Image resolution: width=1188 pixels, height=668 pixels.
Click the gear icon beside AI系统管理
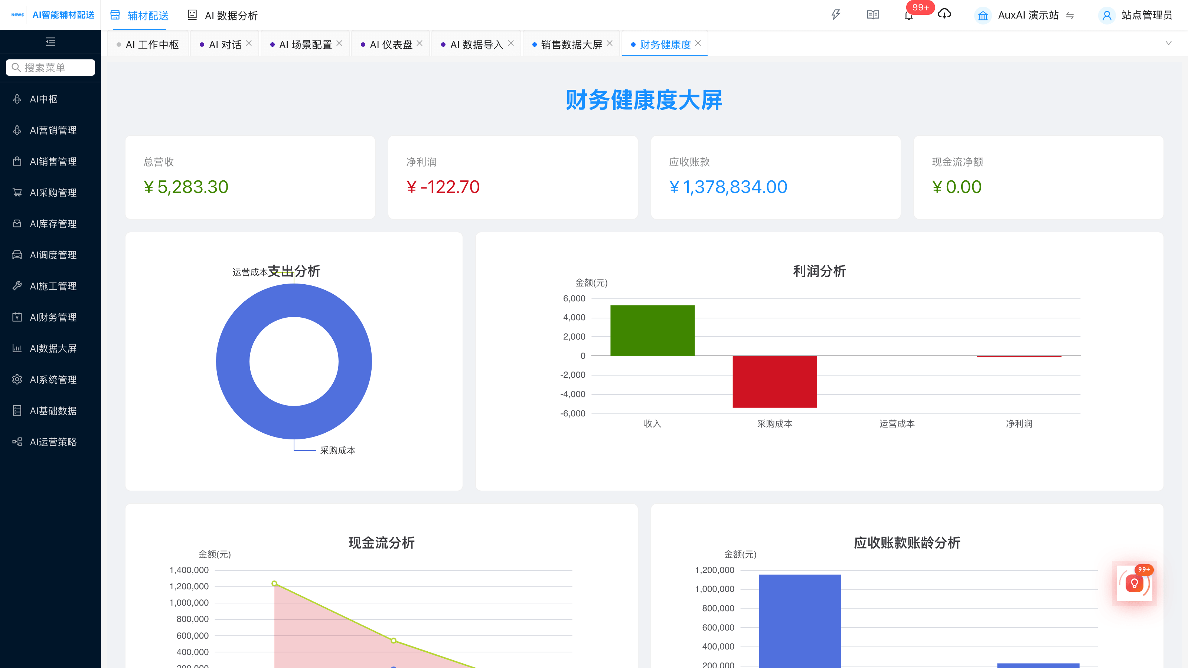(x=17, y=379)
